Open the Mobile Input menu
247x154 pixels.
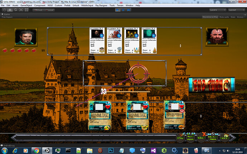pos(87,5)
